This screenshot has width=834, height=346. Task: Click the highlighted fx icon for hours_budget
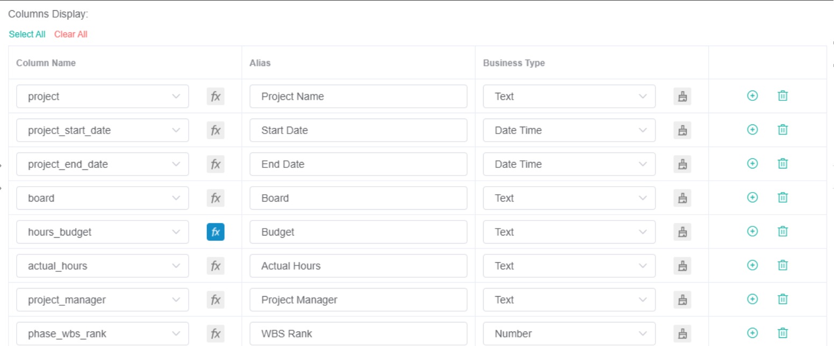pos(215,232)
